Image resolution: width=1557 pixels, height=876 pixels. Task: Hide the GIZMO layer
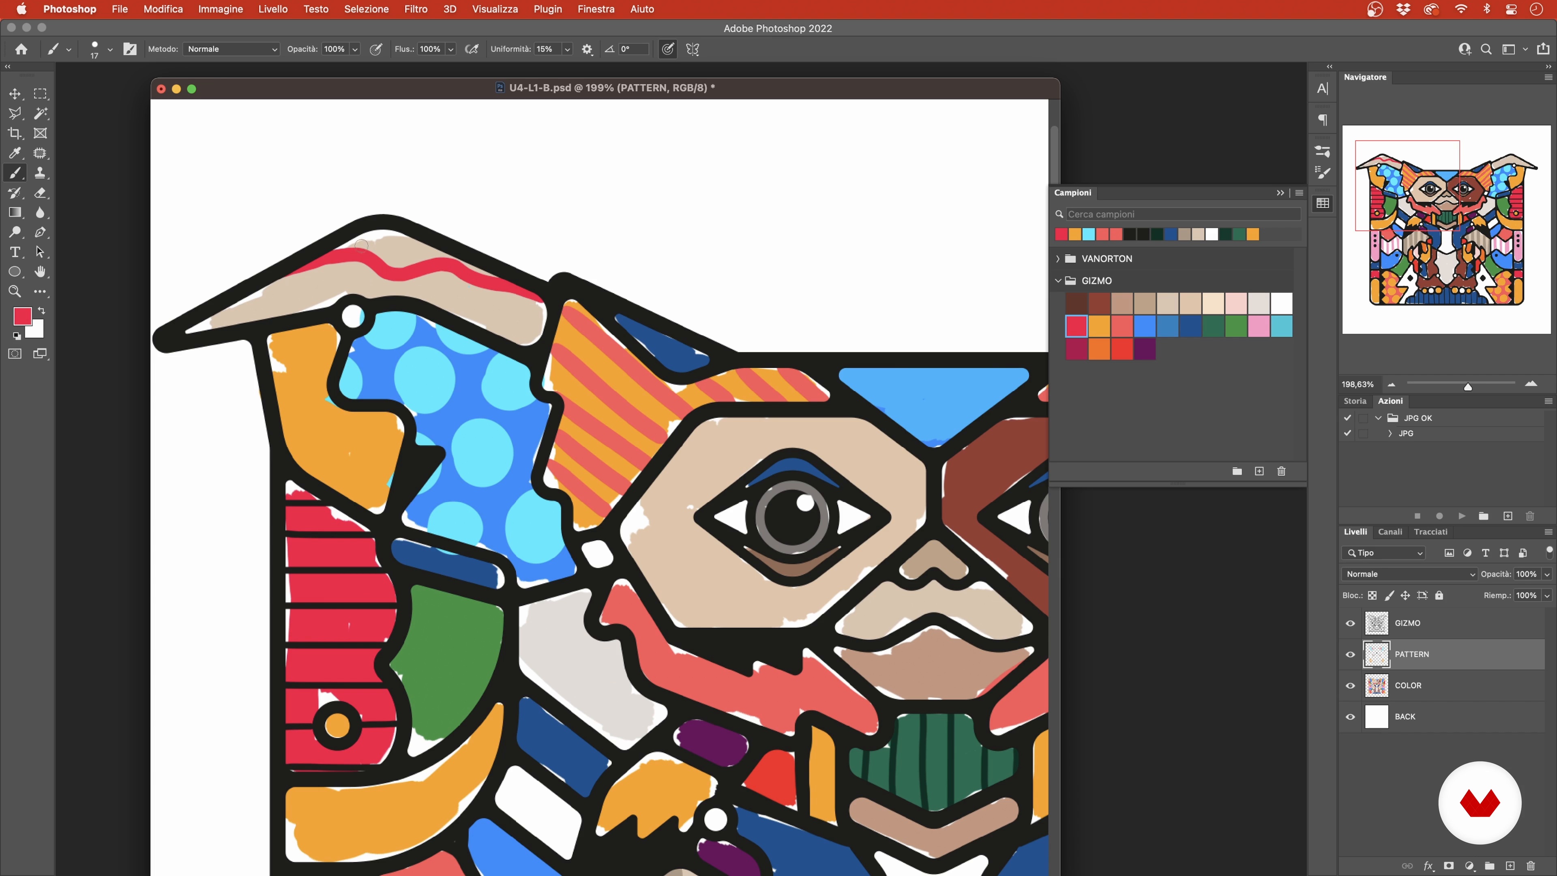(1350, 623)
